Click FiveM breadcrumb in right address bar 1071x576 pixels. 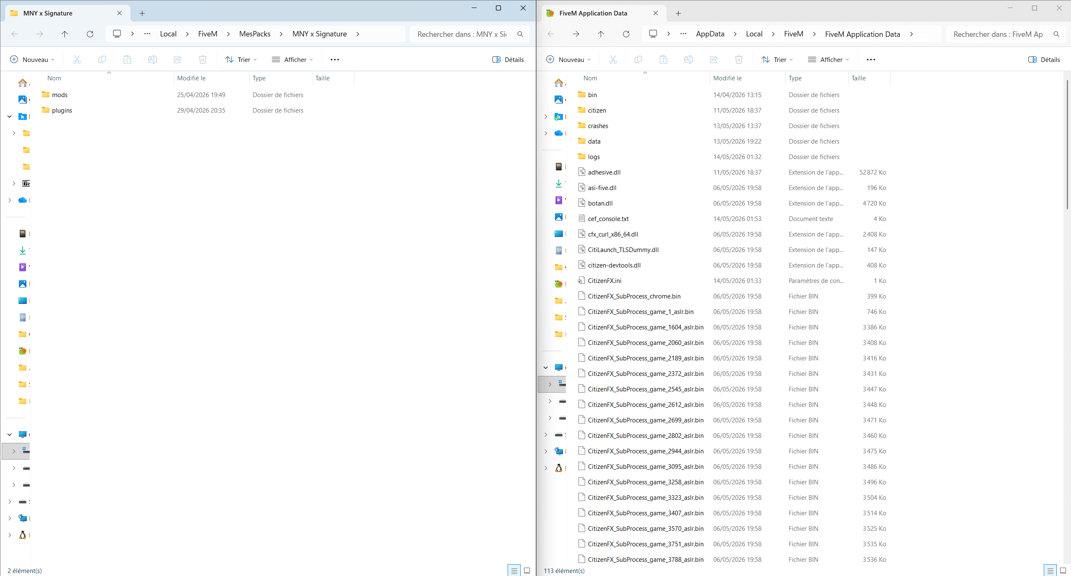(x=794, y=34)
